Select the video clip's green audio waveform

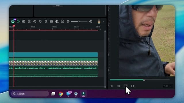click(x=53, y=68)
